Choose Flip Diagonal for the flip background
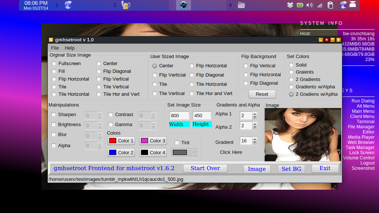The image size is (379, 213). click(x=245, y=83)
